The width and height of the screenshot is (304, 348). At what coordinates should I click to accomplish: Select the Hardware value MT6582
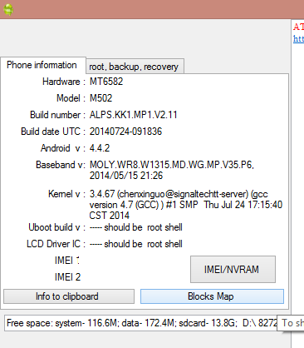(106, 82)
